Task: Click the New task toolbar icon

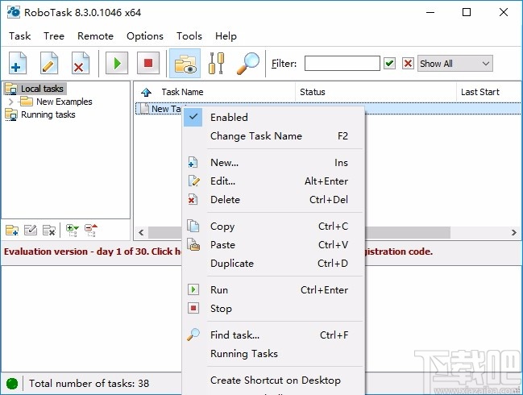Action: (18, 63)
